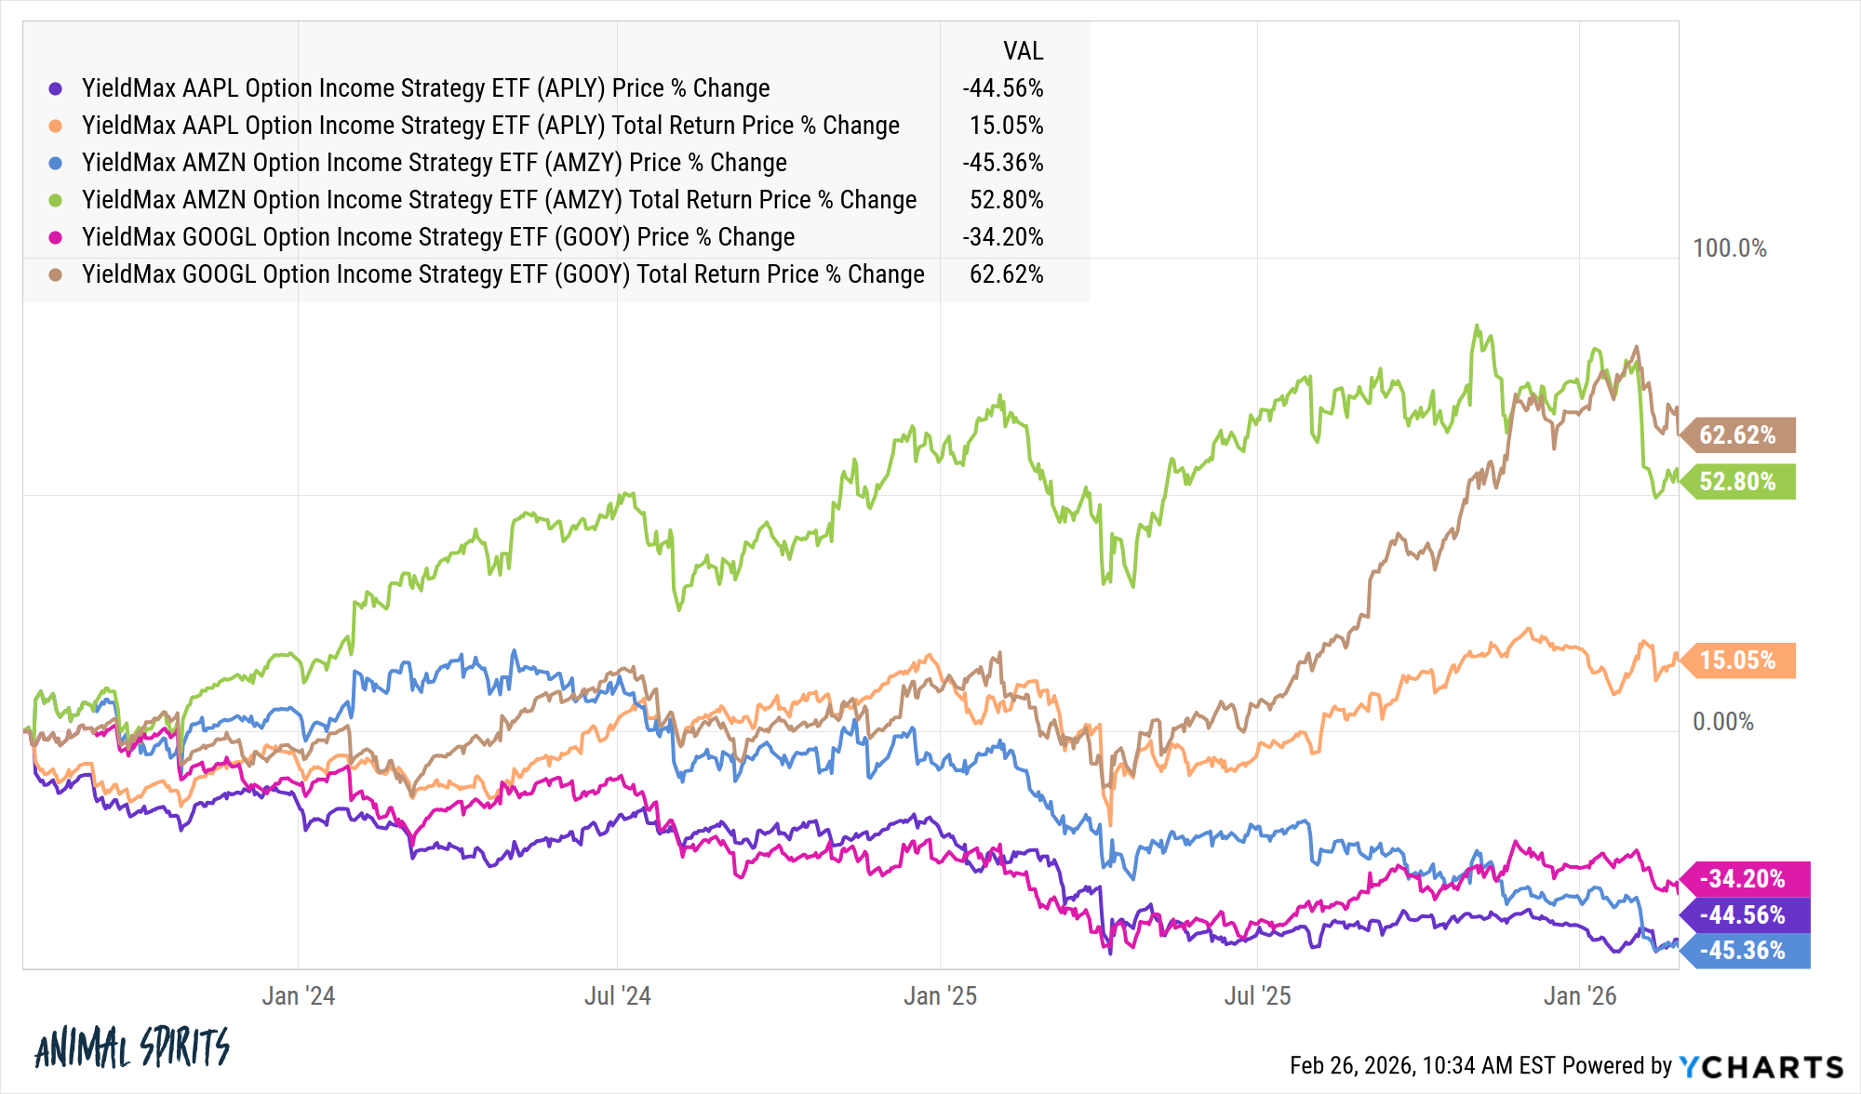Select the -44.56% purple value tag
This screenshot has height=1094, width=1861.
[x=1742, y=914]
